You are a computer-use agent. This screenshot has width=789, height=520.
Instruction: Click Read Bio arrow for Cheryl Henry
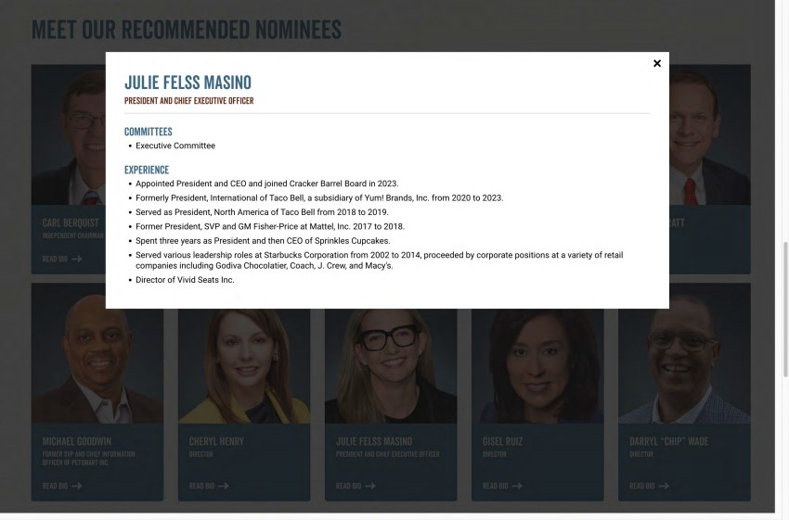click(224, 486)
